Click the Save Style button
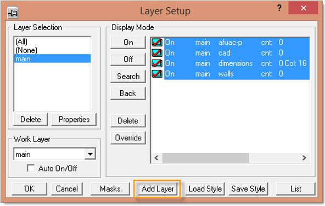The width and height of the screenshot is (325, 206). tap(248, 189)
